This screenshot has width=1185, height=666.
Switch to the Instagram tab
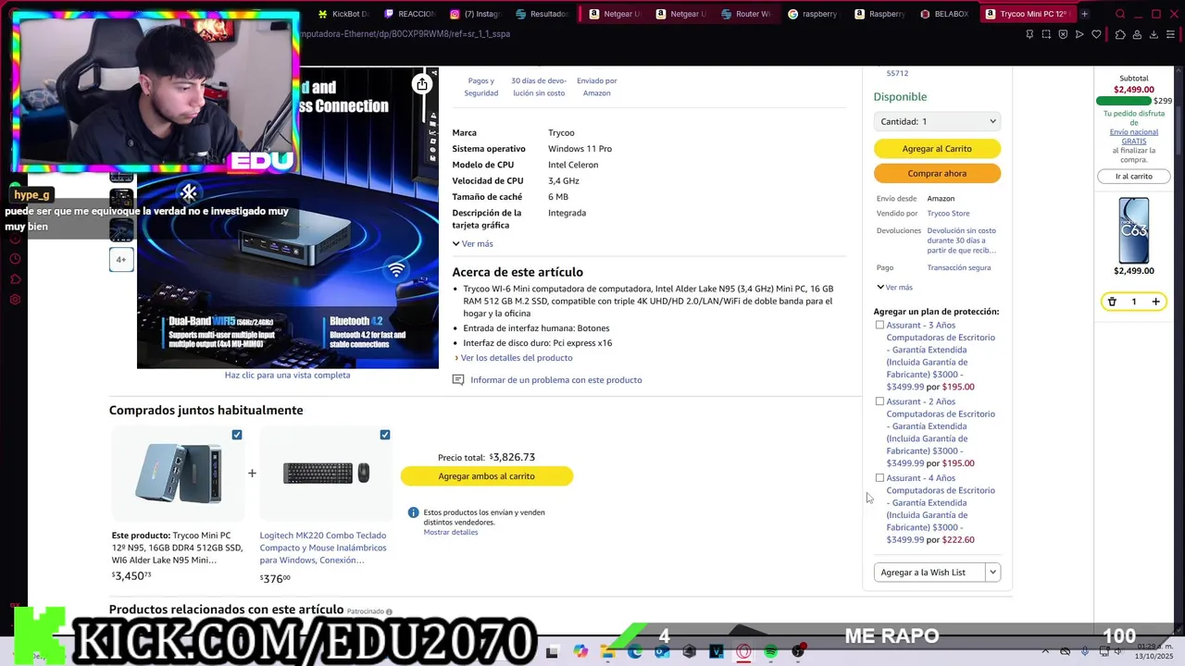coord(476,14)
